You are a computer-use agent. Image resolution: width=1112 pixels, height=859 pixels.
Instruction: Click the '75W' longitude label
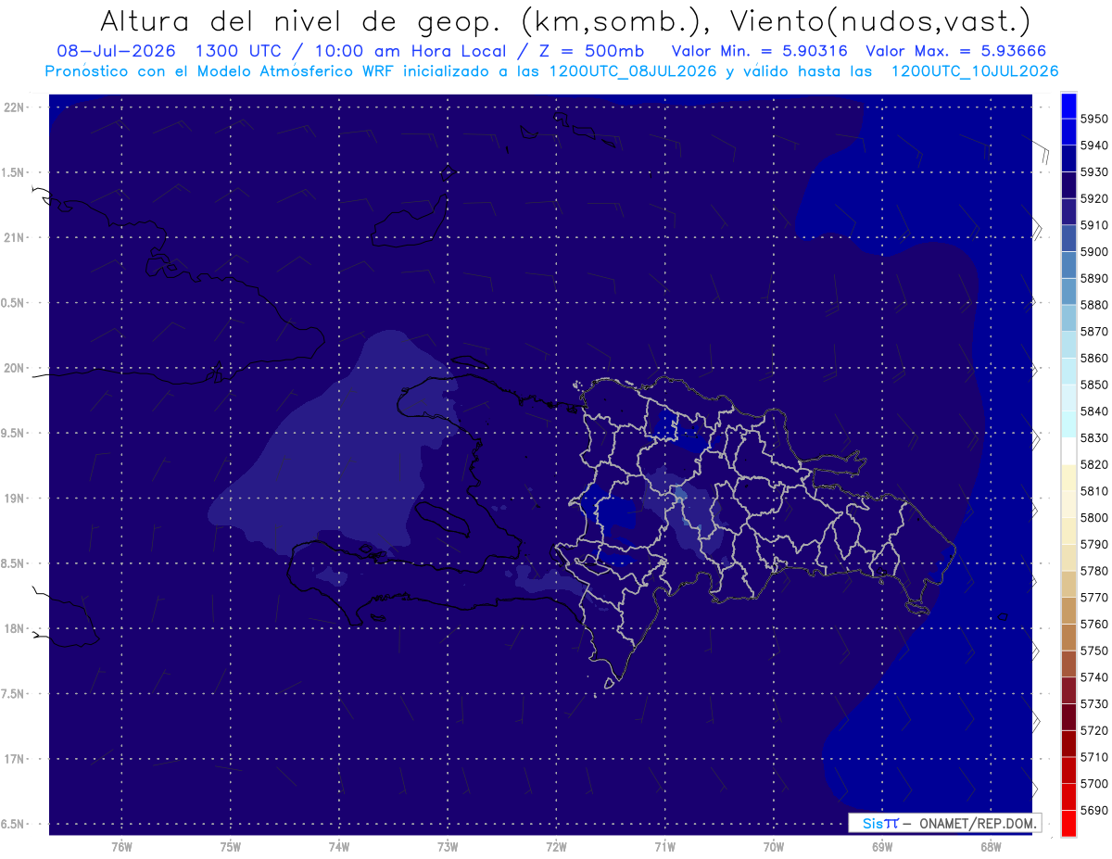pyautogui.click(x=230, y=847)
